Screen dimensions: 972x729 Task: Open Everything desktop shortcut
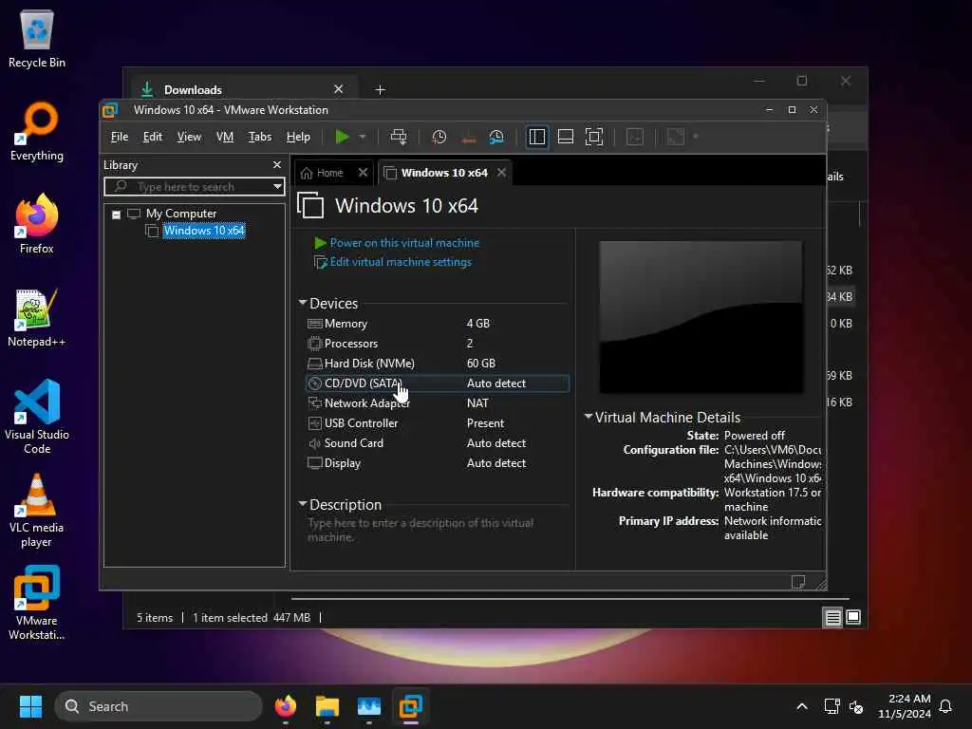coord(37,131)
